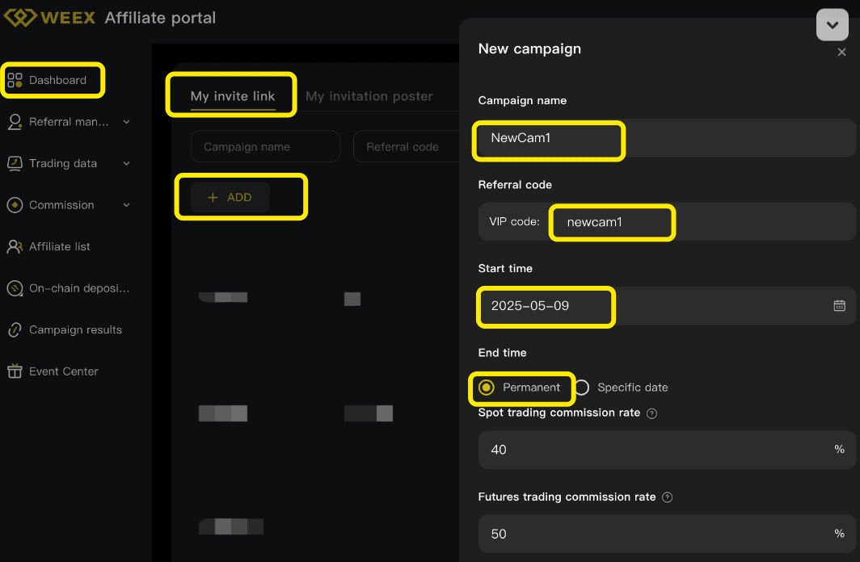Select the Specific date radio button
This screenshot has width=860, height=562.
click(x=582, y=388)
